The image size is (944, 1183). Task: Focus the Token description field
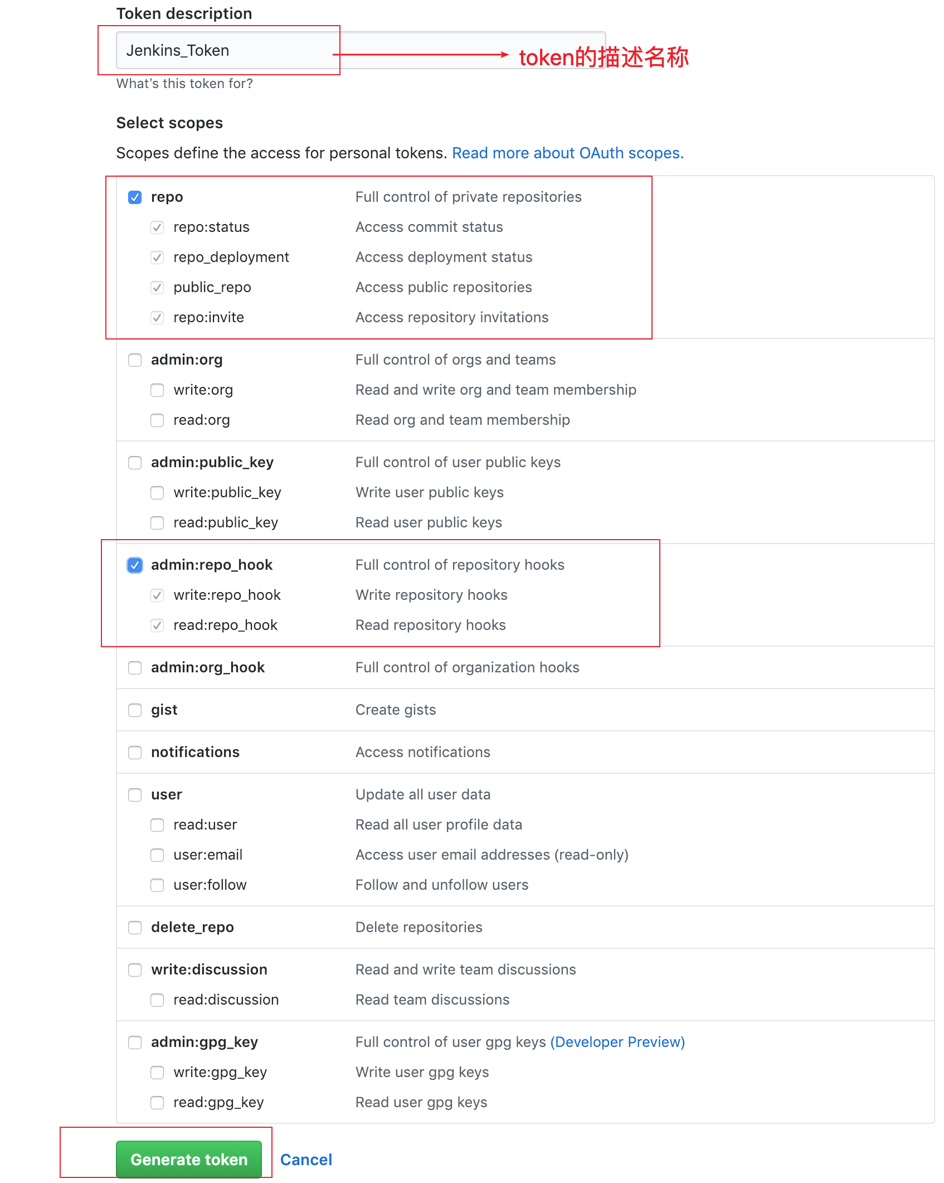tap(361, 50)
